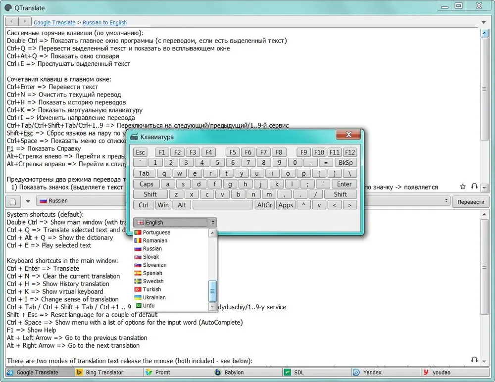The width and height of the screenshot is (495, 382).
Task: Click the language list scroll down arrow
Action: coord(212,307)
